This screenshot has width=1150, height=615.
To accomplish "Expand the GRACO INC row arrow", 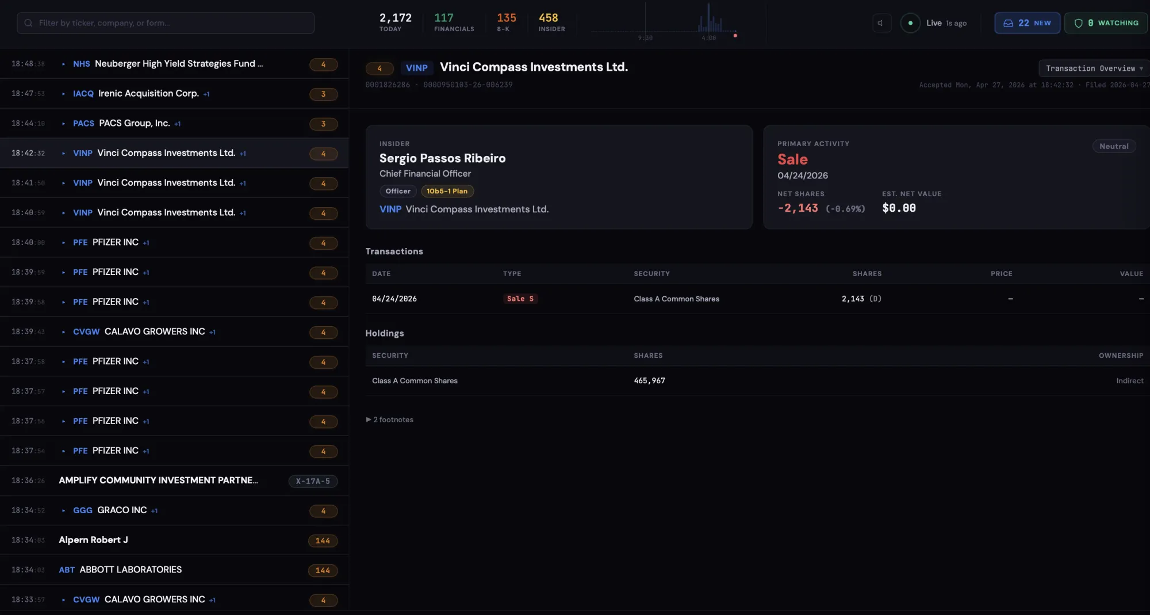I will (63, 510).
